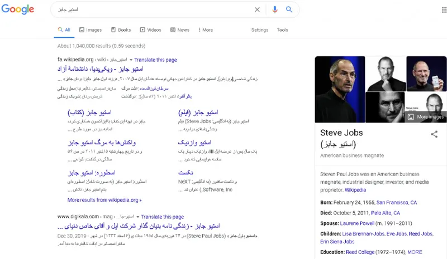Open the Google apps grid icon
Screen dimensions: 447x259
click(444, 10)
